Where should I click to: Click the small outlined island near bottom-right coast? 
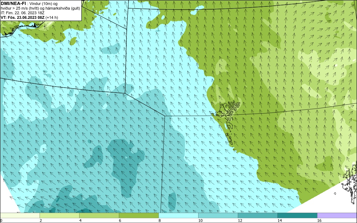(335, 193)
